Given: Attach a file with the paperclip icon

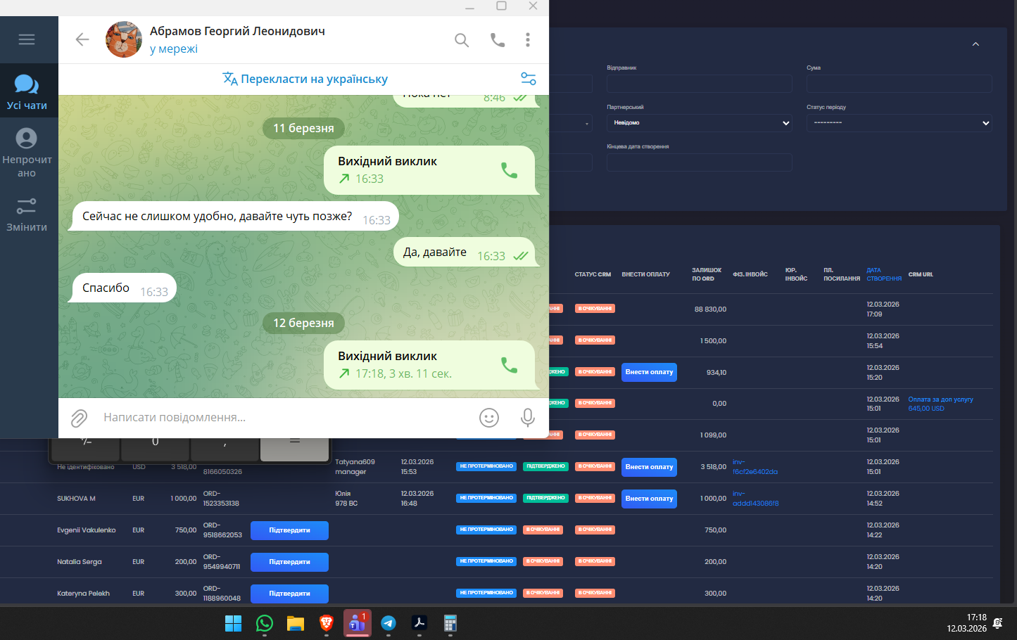Looking at the screenshot, I should [79, 418].
